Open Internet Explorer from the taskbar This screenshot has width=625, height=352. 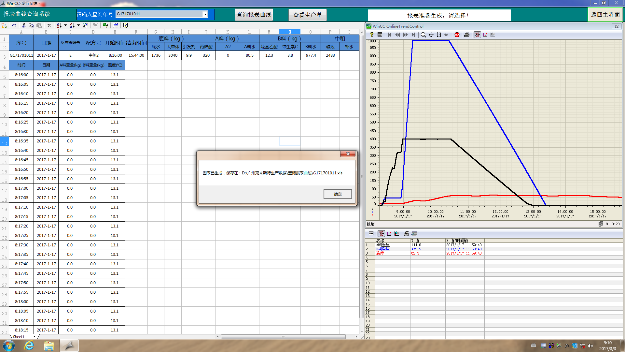(29, 345)
